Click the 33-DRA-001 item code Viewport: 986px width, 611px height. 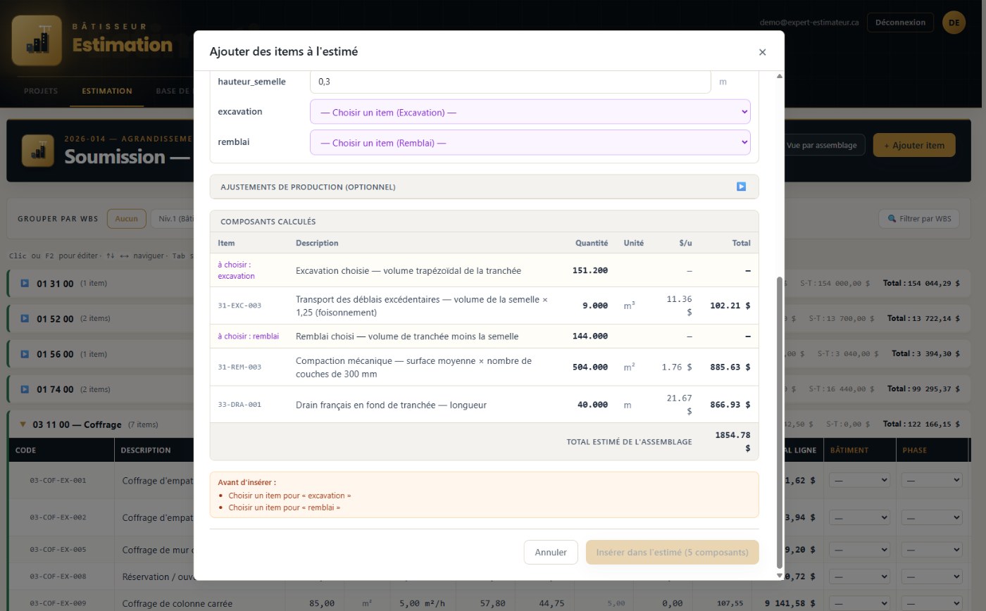point(239,405)
